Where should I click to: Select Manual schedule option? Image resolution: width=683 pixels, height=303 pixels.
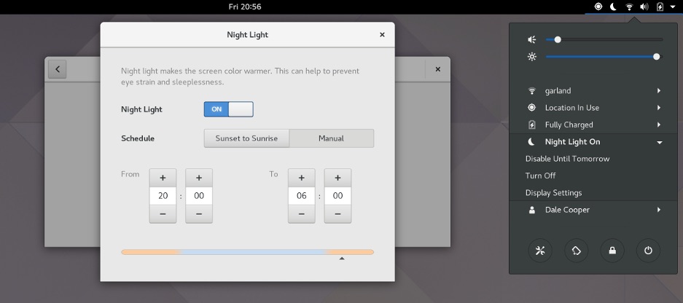331,138
